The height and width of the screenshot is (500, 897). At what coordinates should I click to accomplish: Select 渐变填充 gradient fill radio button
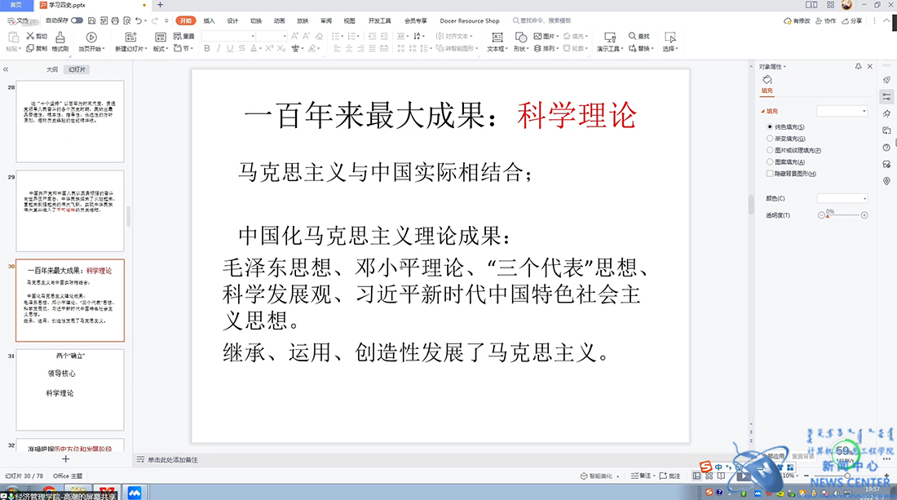point(770,139)
